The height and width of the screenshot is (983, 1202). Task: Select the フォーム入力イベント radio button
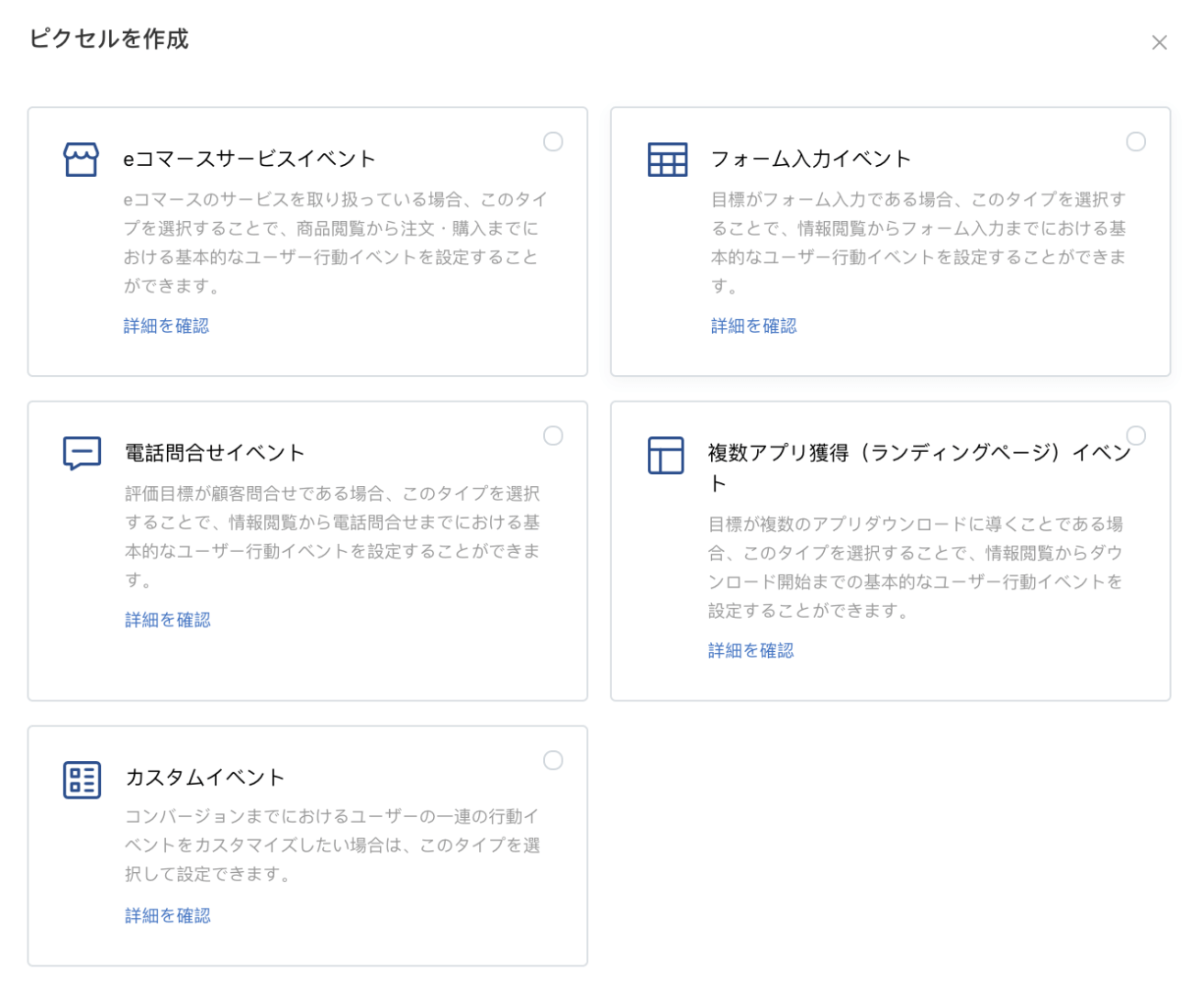tap(1136, 141)
